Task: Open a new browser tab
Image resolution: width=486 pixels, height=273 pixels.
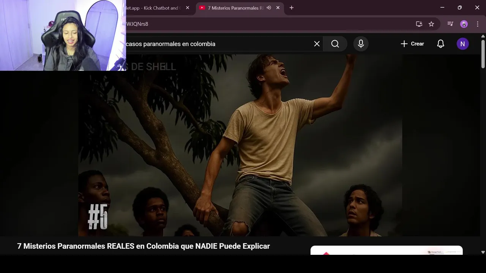Action: 291,8
